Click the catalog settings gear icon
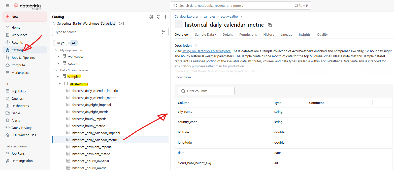 [151, 17]
